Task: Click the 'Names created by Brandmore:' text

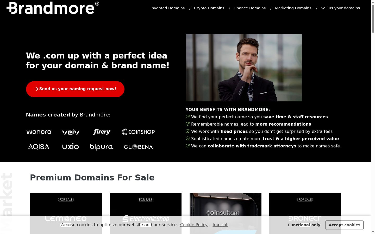Action: [68, 115]
